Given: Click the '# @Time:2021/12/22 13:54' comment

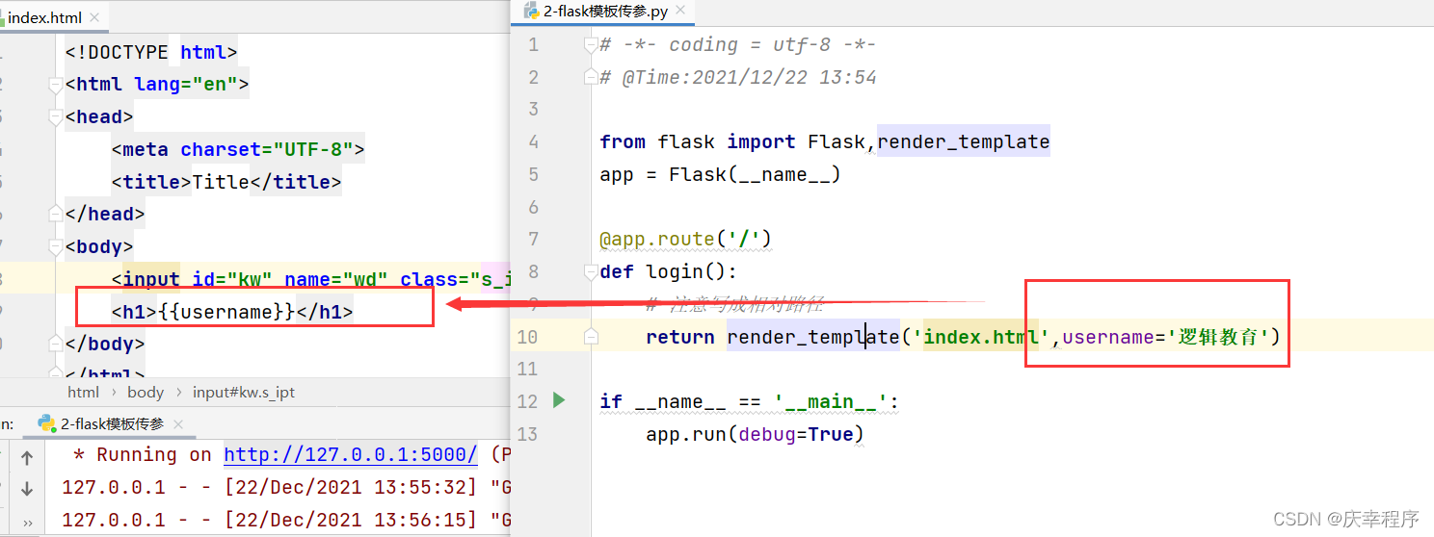Looking at the screenshot, I should click(x=737, y=77).
